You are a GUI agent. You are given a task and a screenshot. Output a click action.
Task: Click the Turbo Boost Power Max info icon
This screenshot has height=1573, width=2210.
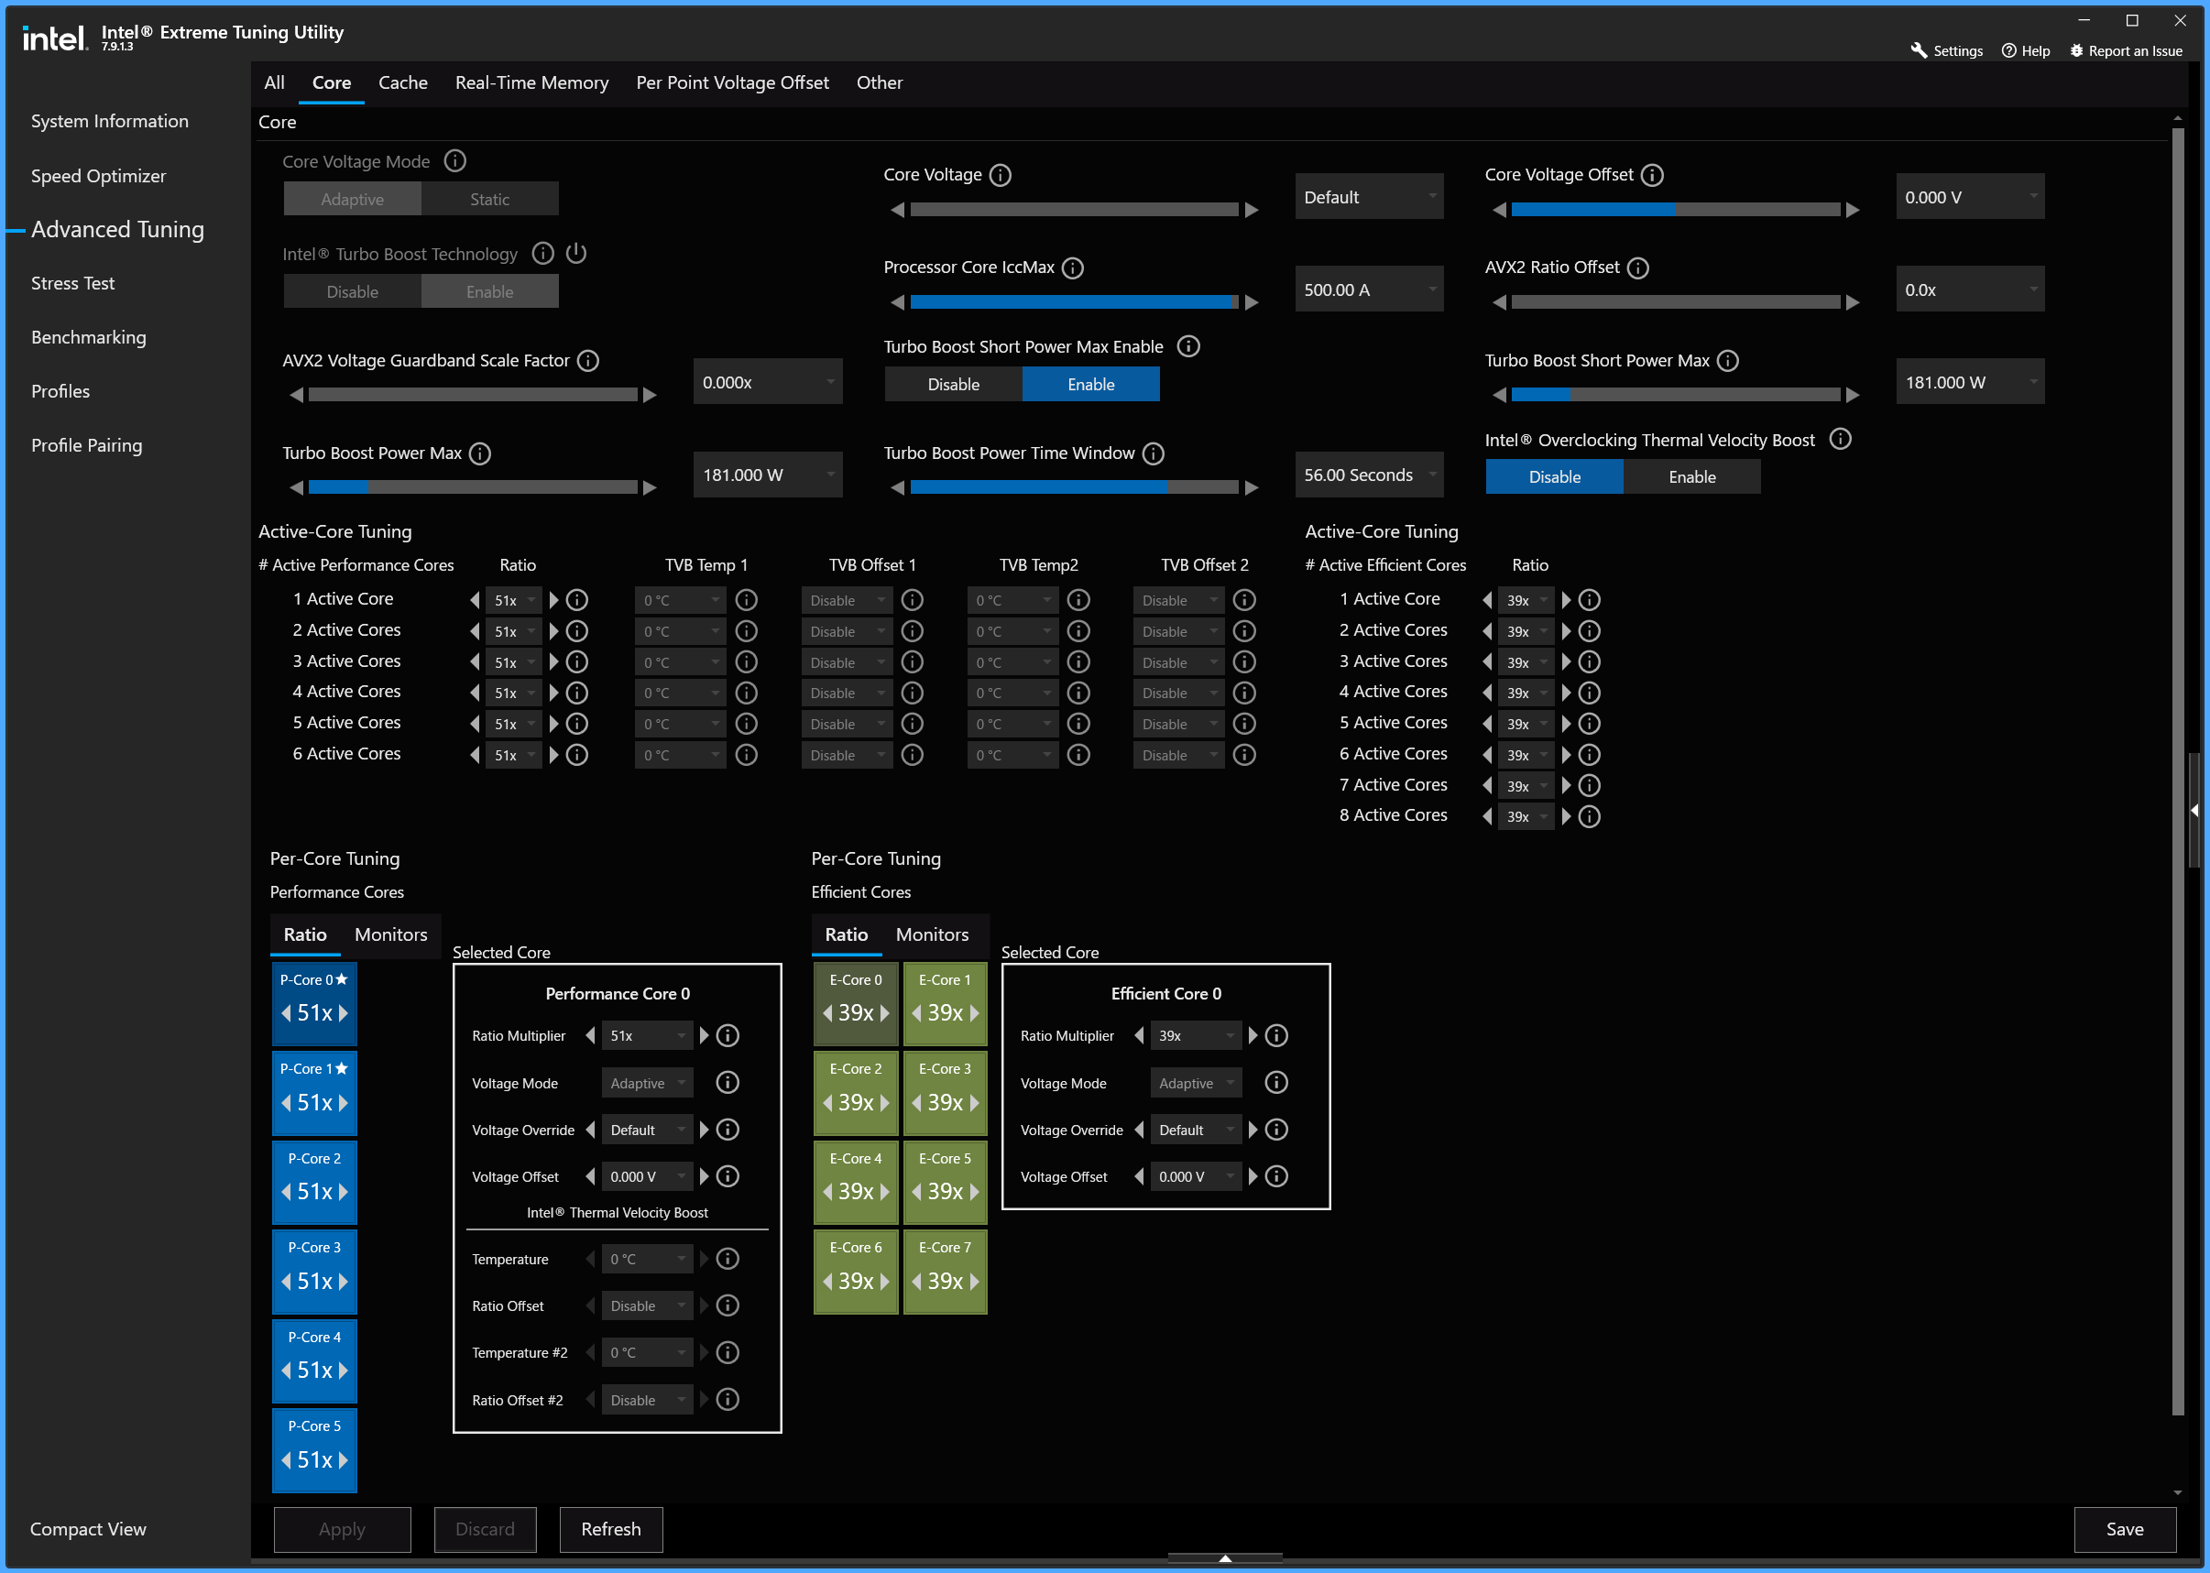click(480, 454)
